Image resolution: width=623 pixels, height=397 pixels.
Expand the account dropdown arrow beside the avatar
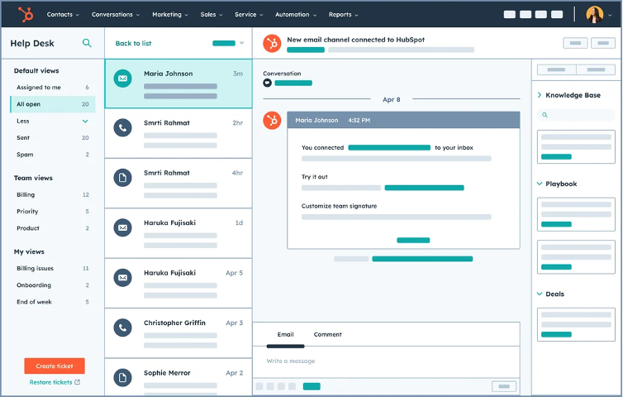[610, 16]
